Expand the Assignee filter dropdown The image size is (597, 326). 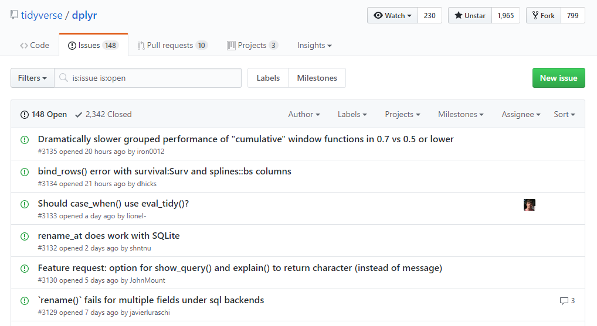[521, 114]
